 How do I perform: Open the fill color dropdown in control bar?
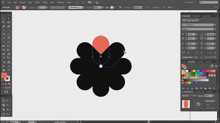20,8
